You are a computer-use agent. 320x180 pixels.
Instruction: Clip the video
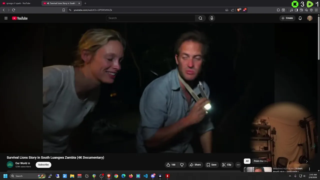click(227, 165)
